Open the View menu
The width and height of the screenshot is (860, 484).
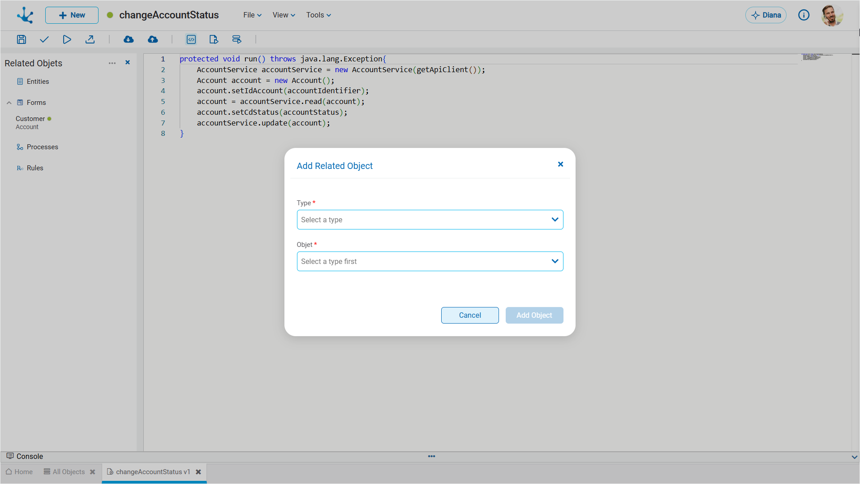point(284,15)
